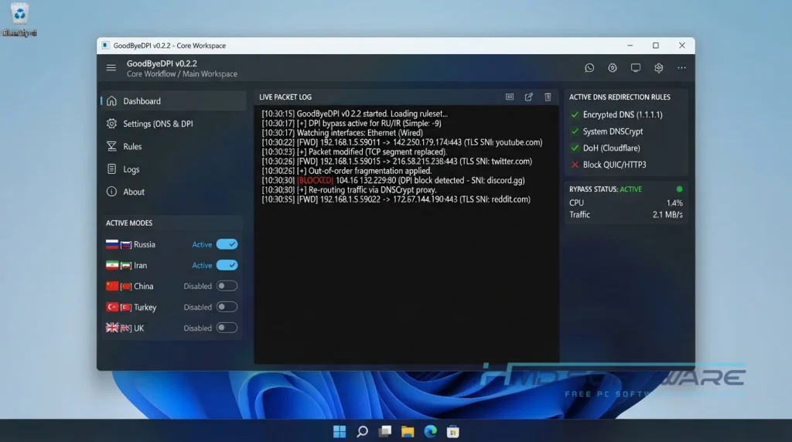Click the ACTIVE MODES heading

pyautogui.click(x=129, y=223)
